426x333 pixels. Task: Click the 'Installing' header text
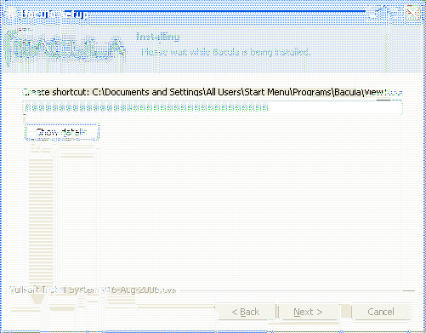[158, 37]
